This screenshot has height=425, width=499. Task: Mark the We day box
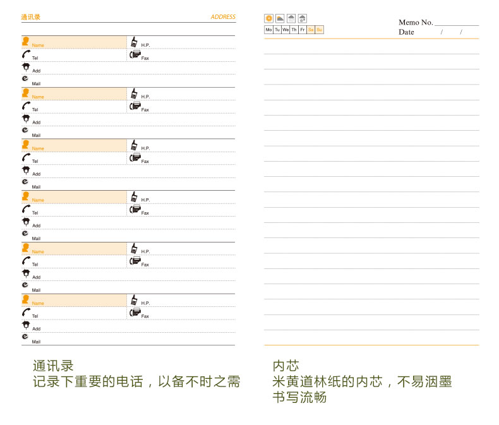coord(286,30)
